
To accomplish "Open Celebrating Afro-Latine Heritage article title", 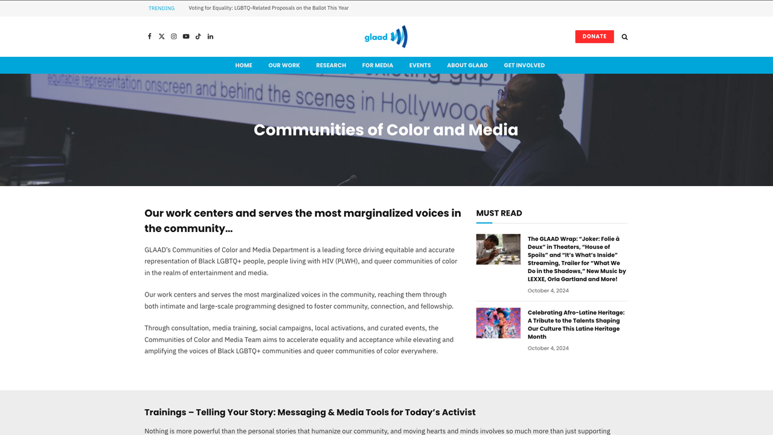I will pyautogui.click(x=576, y=324).
